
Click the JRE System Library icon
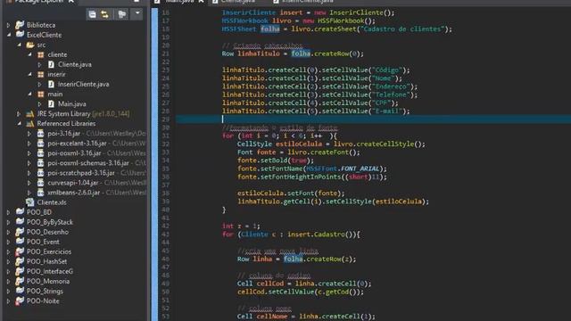coord(30,113)
